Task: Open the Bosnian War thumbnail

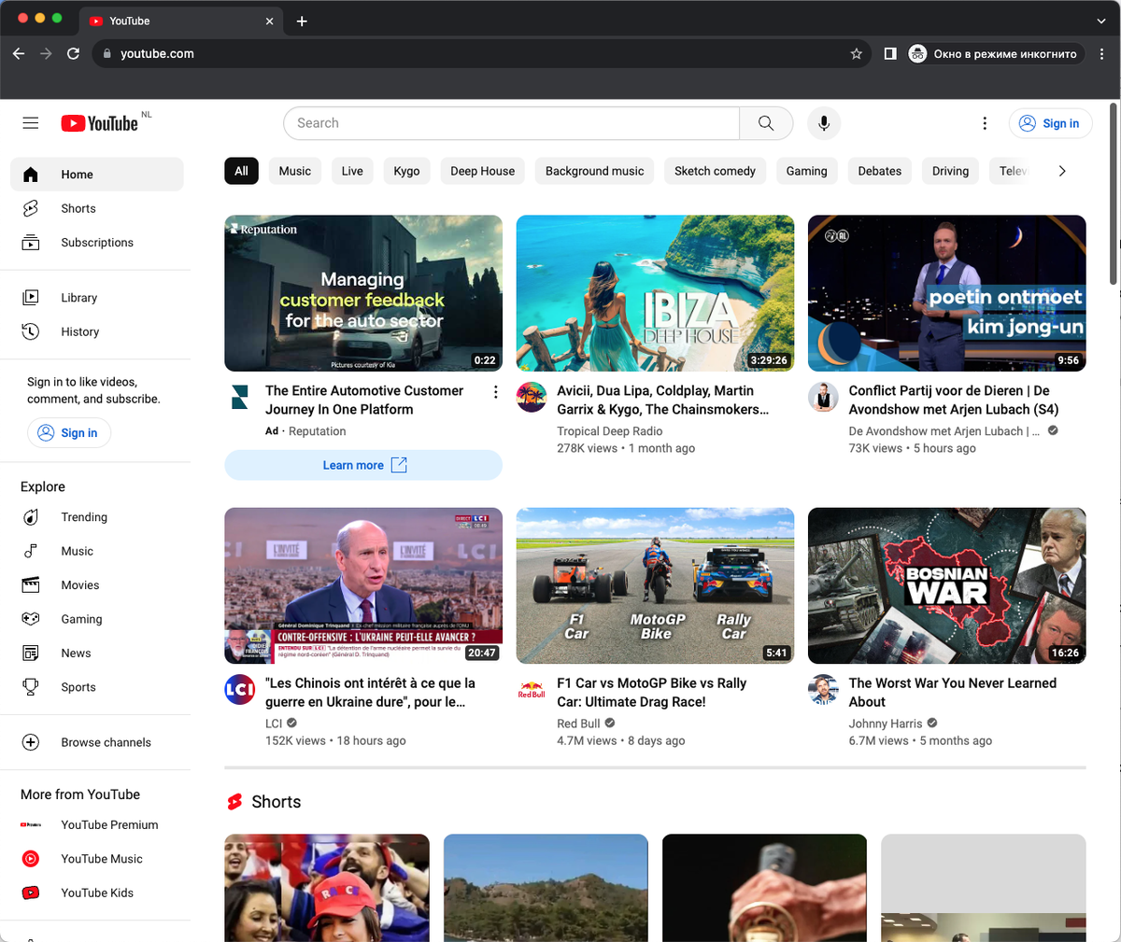Action: (x=946, y=585)
